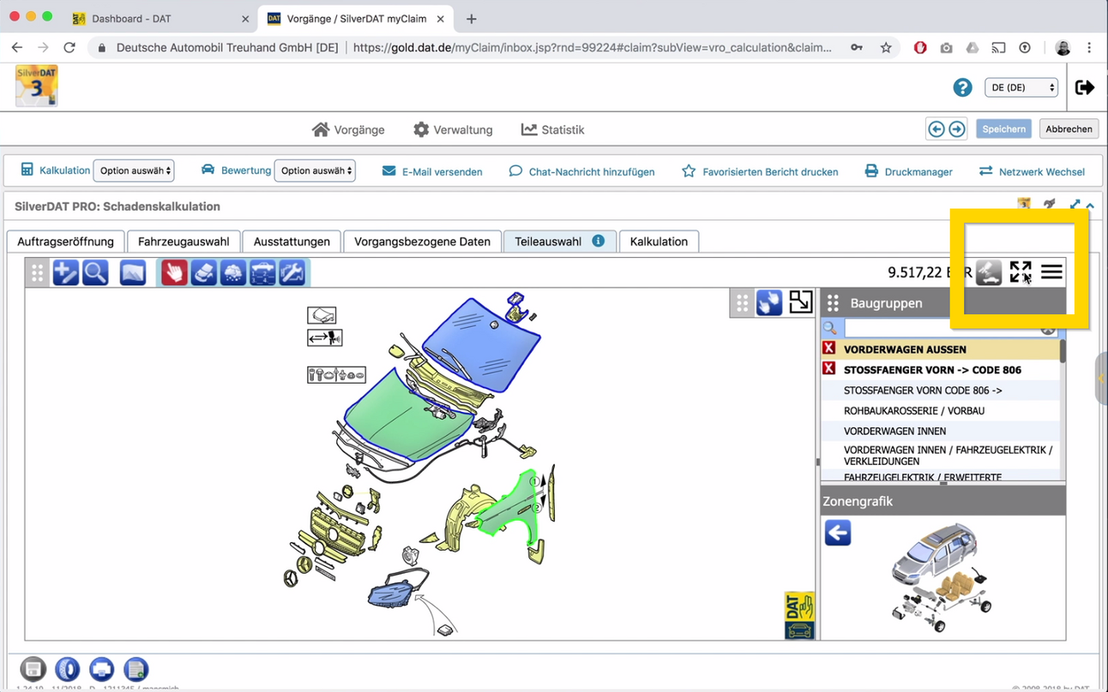Click the tire icon in bottom toolbar
The width and height of the screenshot is (1108, 692).
[68, 669]
